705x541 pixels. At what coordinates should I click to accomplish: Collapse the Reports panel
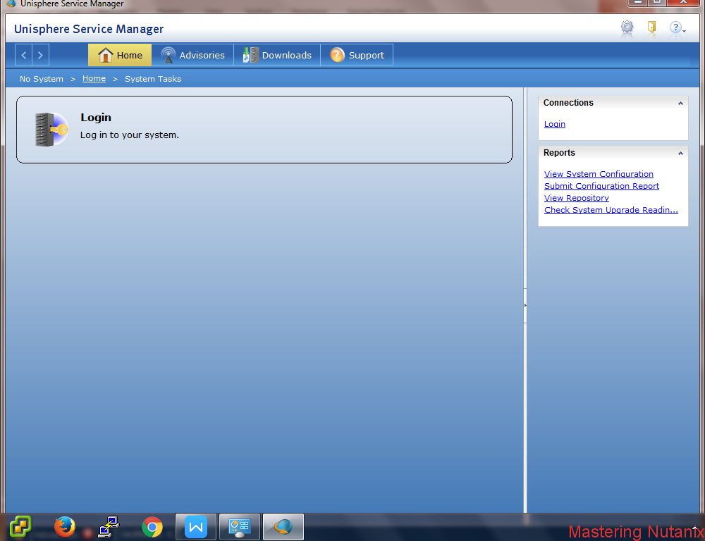click(680, 154)
